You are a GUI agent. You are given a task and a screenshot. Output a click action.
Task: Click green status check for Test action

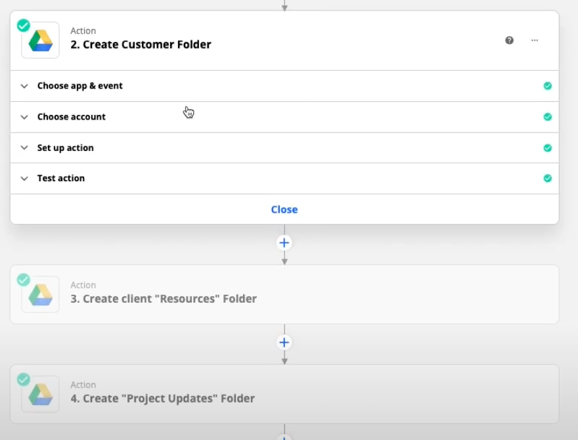pyautogui.click(x=547, y=178)
